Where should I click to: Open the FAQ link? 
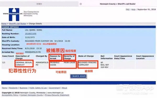[x=128, y=9]
